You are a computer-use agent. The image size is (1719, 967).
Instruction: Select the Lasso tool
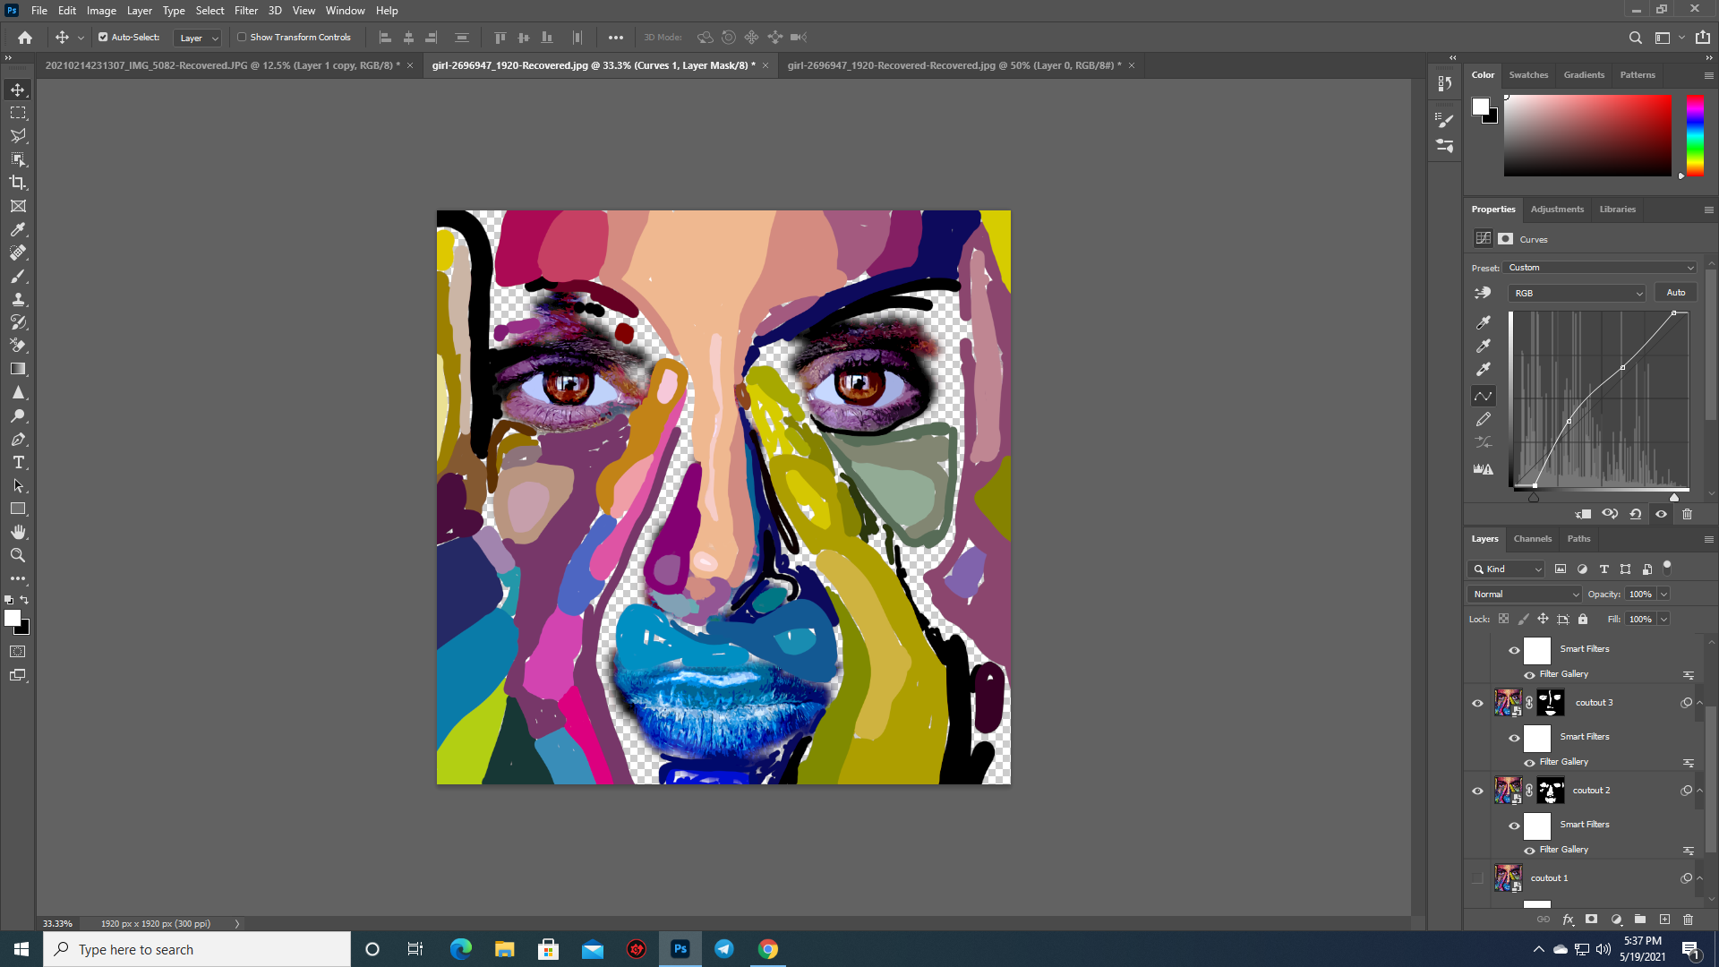coord(18,136)
